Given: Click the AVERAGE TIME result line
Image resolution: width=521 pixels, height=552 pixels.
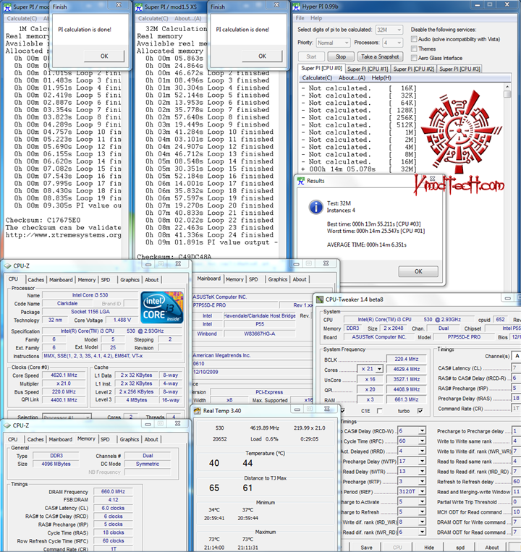Looking at the screenshot, I should pyautogui.click(x=366, y=245).
